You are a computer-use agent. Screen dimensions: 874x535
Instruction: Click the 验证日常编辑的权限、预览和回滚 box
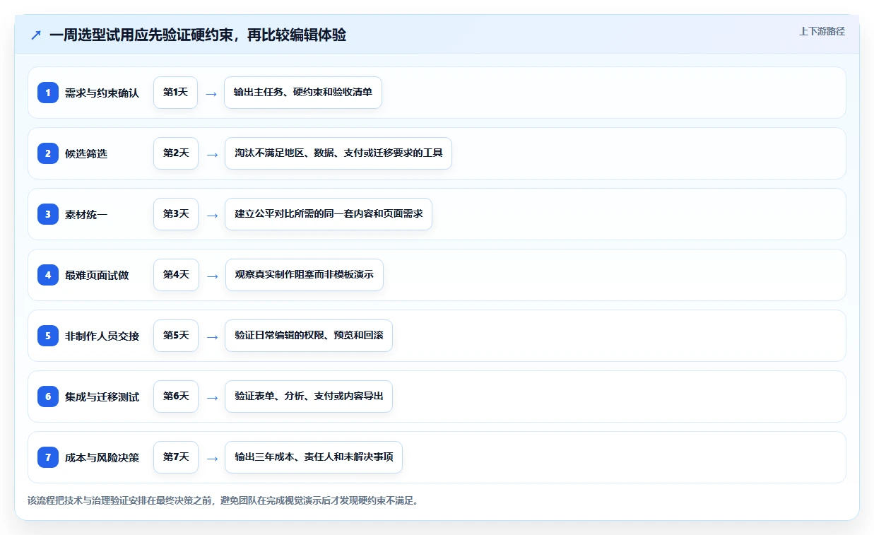(309, 336)
